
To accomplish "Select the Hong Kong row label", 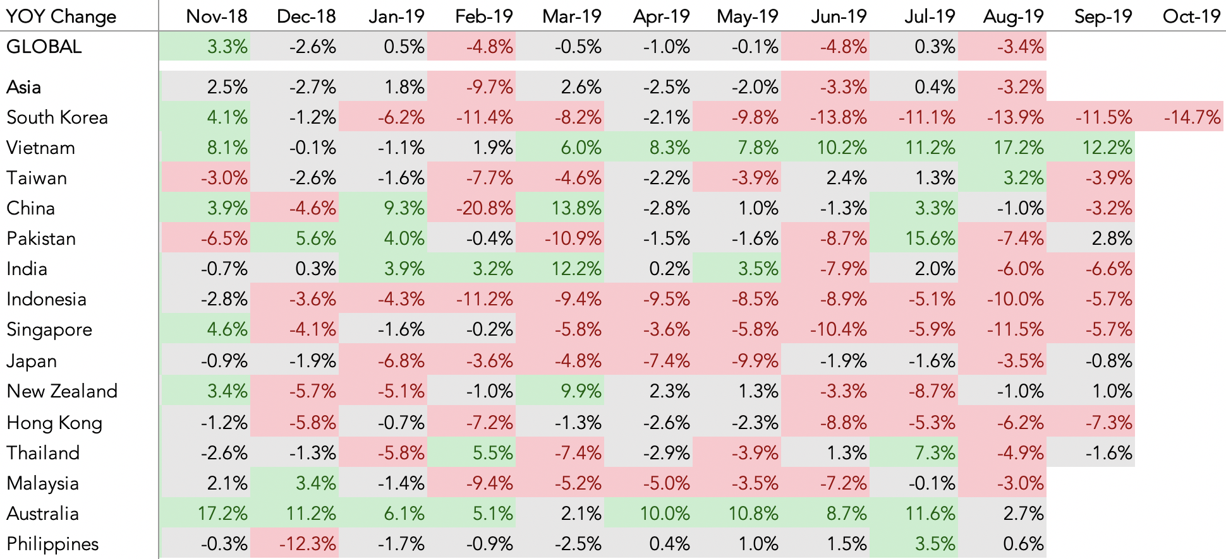I will pos(54,423).
